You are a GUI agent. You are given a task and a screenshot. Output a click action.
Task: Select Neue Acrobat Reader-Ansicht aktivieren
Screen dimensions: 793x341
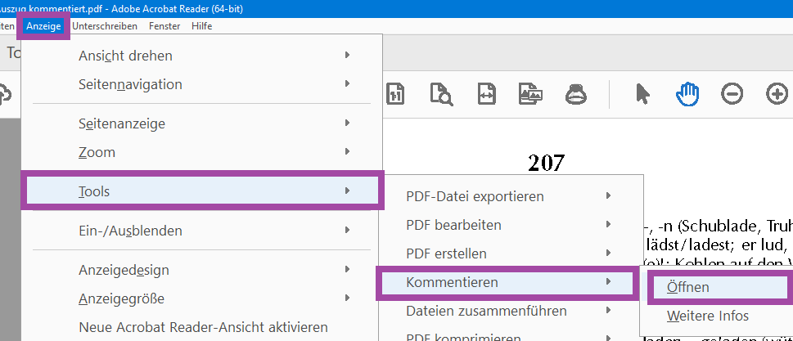(x=203, y=327)
